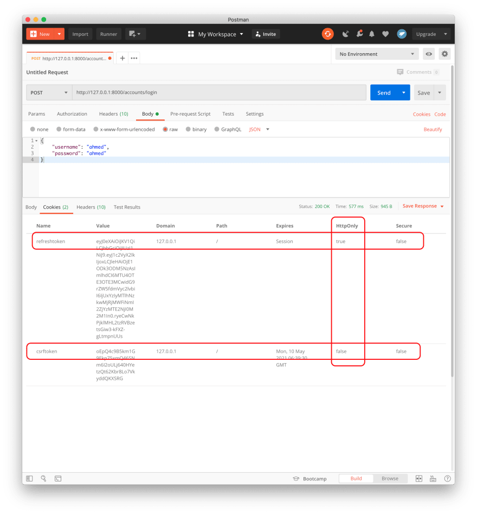This screenshot has width=477, height=514.
Task: Open the satellite capture requests icon
Action: pos(345,34)
